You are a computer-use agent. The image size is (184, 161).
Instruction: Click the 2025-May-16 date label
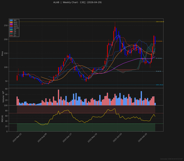92,138
